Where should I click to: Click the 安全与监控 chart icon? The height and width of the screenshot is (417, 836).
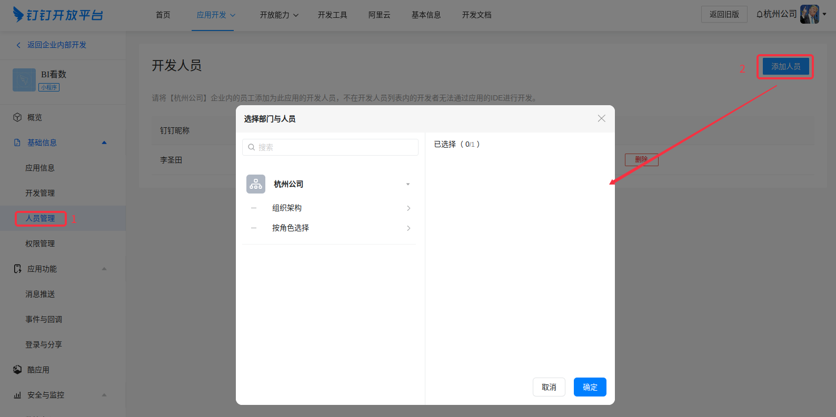(x=17, y=395)
